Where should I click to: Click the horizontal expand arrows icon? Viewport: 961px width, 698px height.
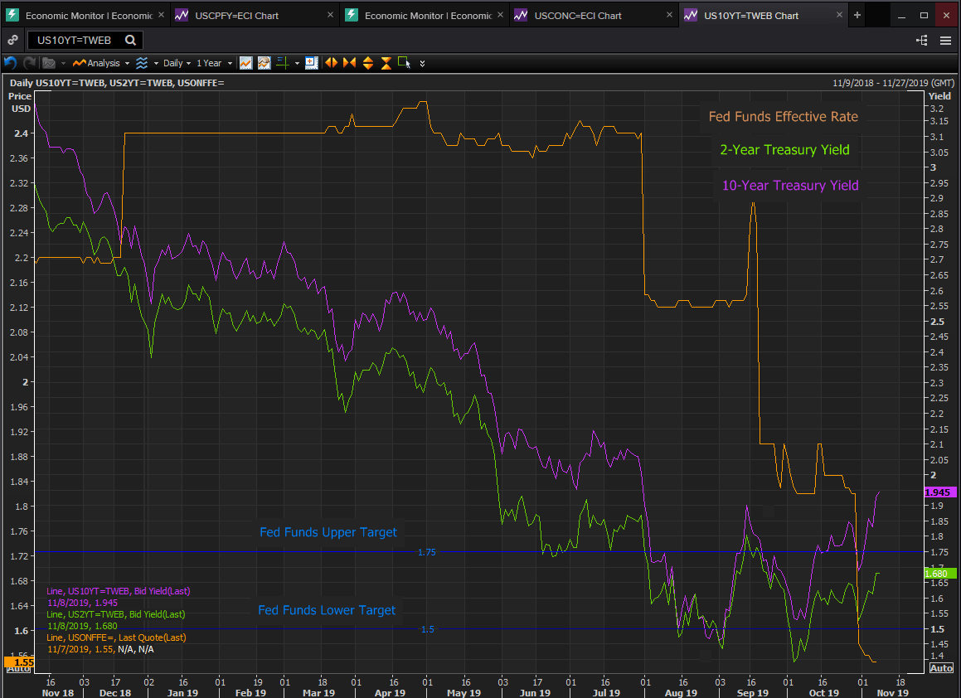point(332,63)
